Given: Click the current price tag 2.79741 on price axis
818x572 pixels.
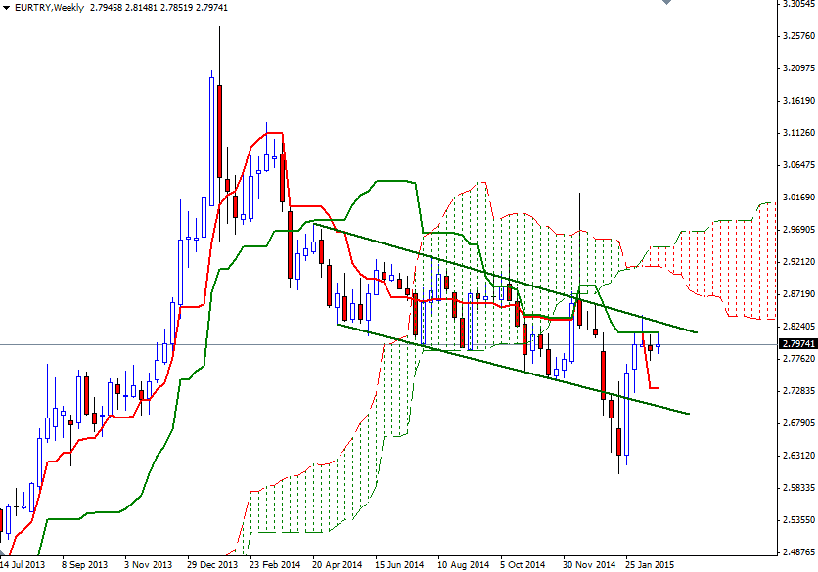Looking at the screenshot, I should pyautogui.click(x=797, y=343).
